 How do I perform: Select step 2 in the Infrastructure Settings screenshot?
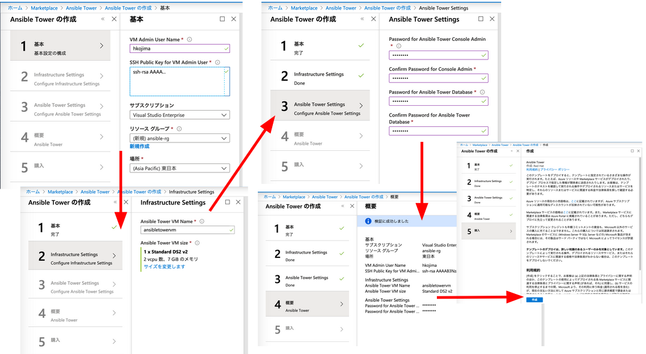(75, 256)
